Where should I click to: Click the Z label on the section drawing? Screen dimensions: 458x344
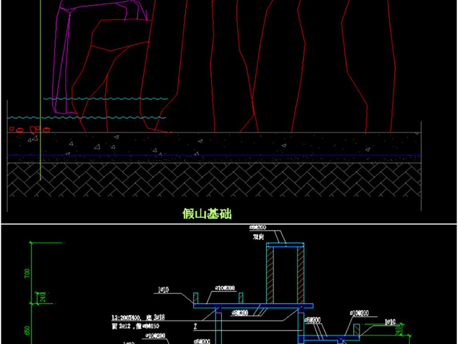pos(195,327)
